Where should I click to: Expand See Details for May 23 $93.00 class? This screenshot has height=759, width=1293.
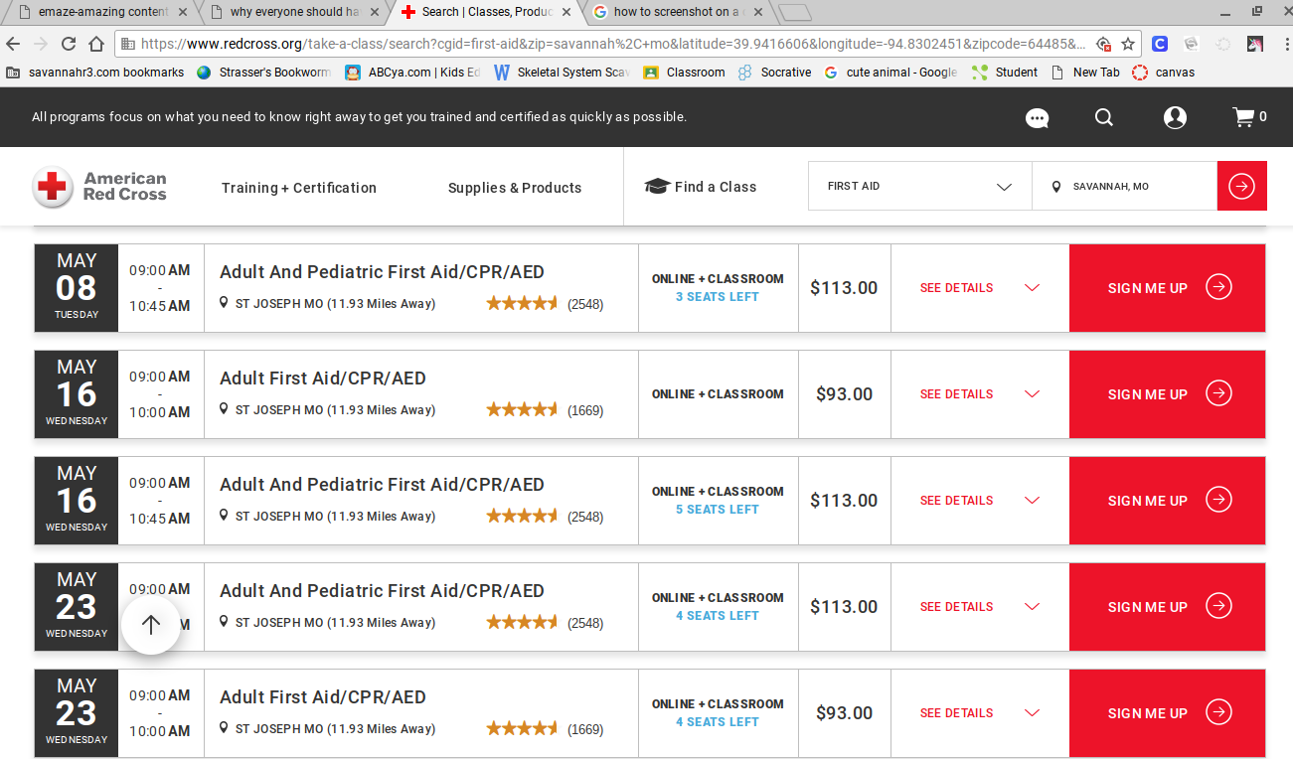point(979,713)
